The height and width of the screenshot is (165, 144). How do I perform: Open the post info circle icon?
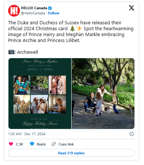click(131, 134)
